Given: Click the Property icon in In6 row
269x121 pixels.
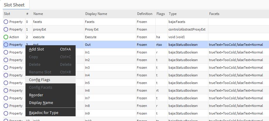Looking at the screenshot, I should tap(6, 90).
